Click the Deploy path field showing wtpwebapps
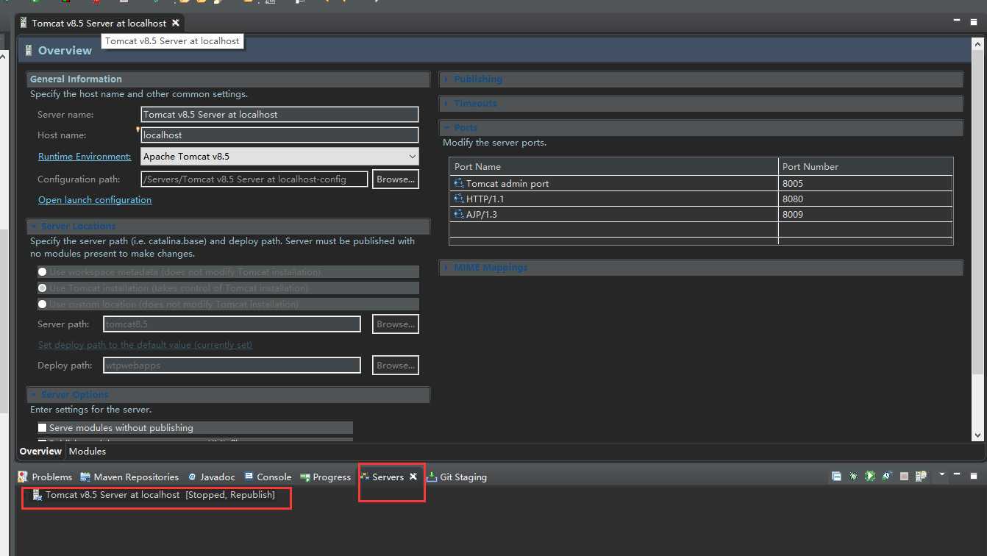Viewport: 987px width, 556px height. tap(232, 365)
